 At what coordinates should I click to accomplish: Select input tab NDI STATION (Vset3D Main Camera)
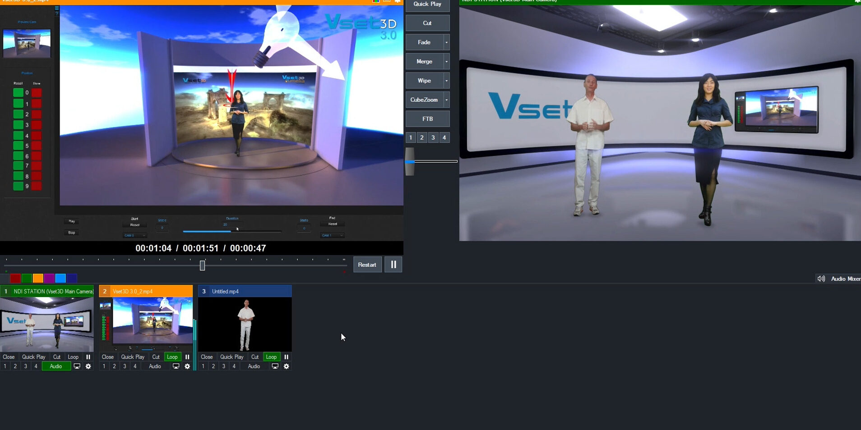47,291
